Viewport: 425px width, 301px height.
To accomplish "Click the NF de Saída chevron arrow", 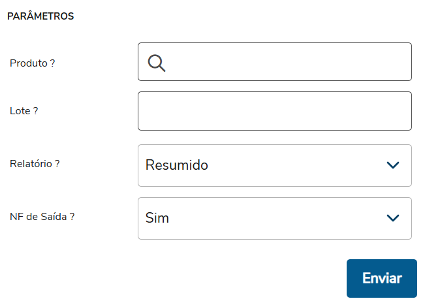I will 392,218.
